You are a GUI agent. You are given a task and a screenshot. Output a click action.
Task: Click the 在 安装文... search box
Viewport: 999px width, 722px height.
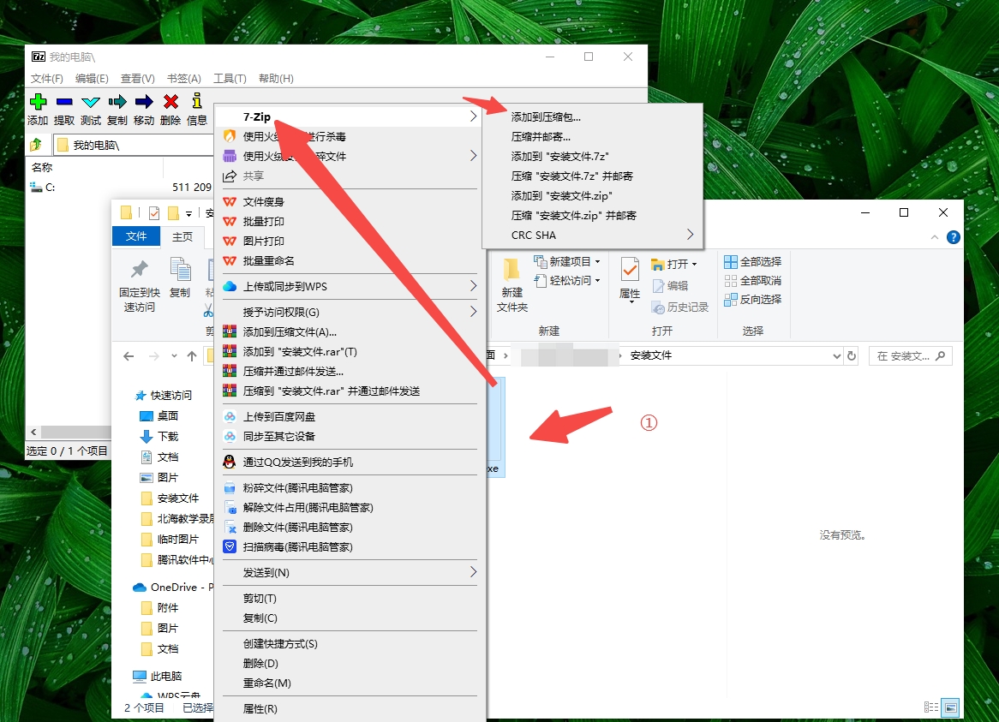click(x=911, y=356)
